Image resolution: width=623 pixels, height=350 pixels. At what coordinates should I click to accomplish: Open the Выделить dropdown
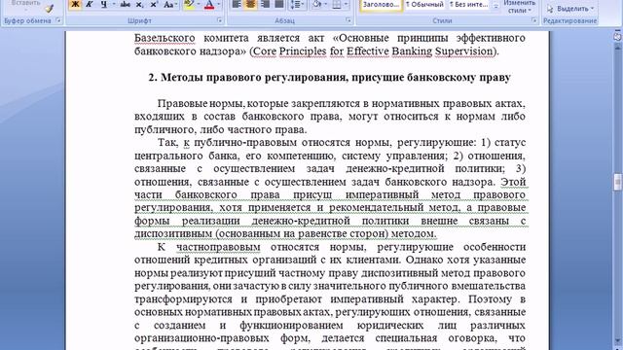[x=569, y=9]
